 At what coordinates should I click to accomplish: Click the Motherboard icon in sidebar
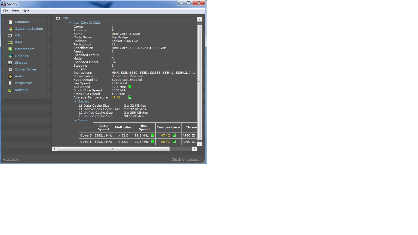(x=10, y=49)
